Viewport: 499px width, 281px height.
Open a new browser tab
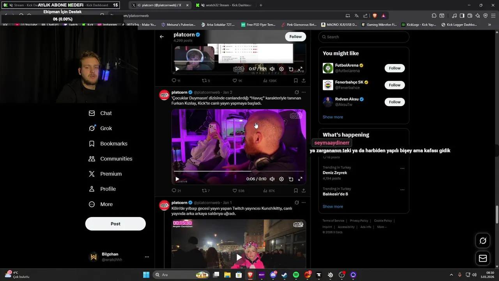pos(261,5)
